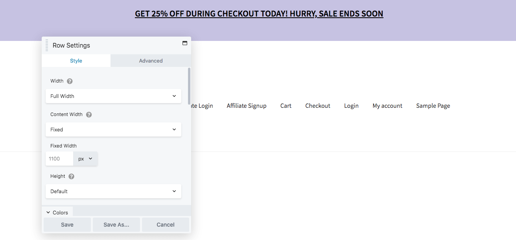Go to the Checkout page link
The image size is (516, 240).
click(318, 105)
